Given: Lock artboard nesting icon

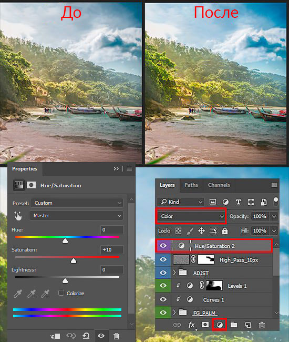Looking at the screenshot, I should click(x=213, y=231).
